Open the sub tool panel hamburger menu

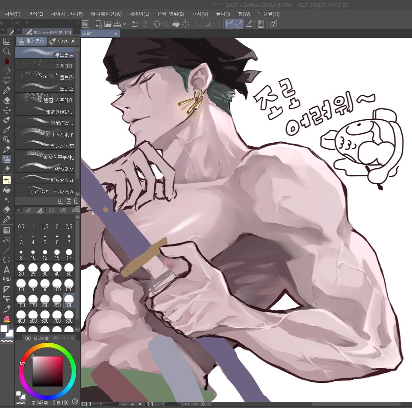(18, 31)
